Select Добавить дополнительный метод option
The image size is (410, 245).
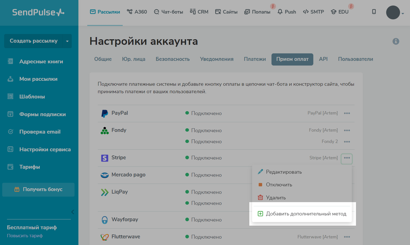pos(306,214)
